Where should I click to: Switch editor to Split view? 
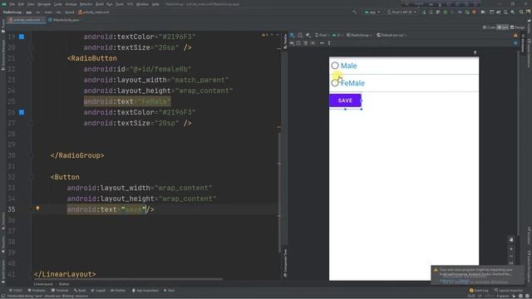point(502,27)
